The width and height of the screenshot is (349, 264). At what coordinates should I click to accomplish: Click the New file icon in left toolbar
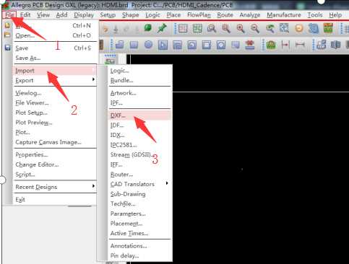point(7,25)
